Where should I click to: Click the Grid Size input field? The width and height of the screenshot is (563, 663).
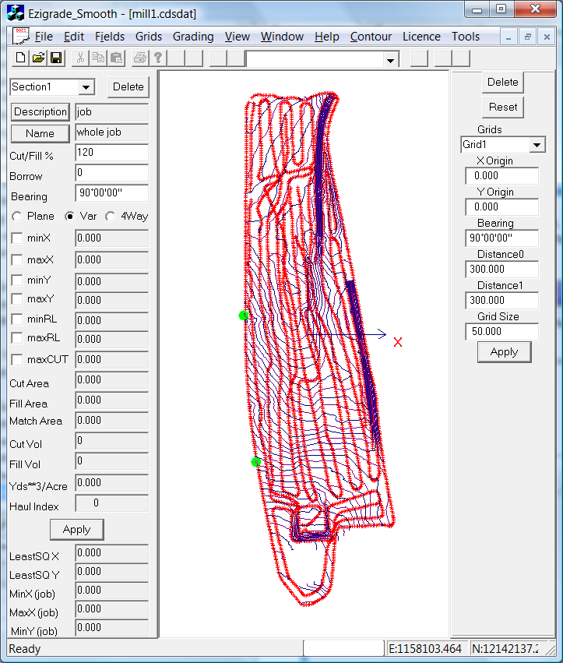[501, 331]
